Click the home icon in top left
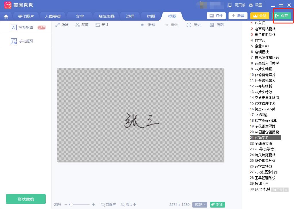294x209 pixels. 6,16
